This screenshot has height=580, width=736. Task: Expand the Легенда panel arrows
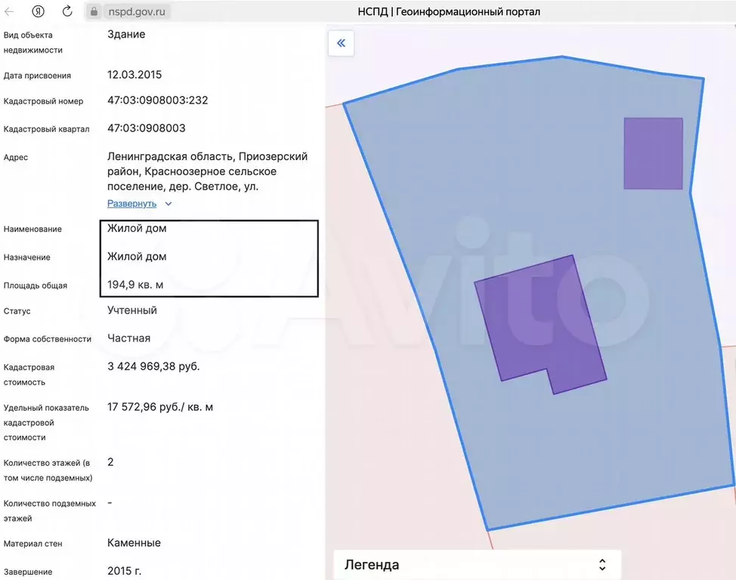602,564
